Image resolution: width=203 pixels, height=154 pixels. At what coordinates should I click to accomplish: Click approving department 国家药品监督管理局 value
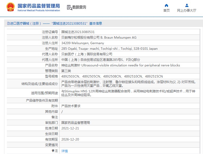point(76,123)
